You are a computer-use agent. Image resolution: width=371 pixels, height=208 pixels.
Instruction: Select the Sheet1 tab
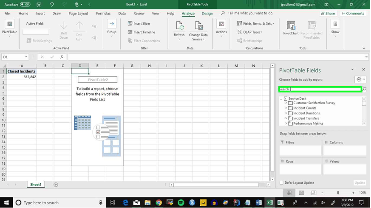tap(36, 185)
